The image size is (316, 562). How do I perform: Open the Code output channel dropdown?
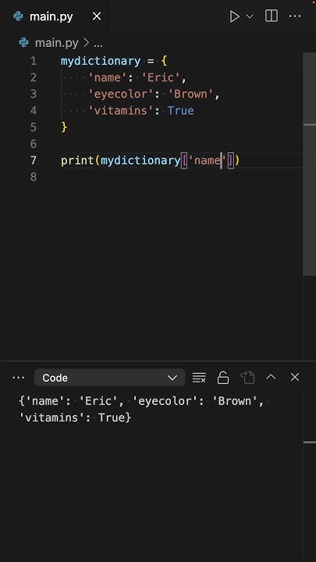110,378
